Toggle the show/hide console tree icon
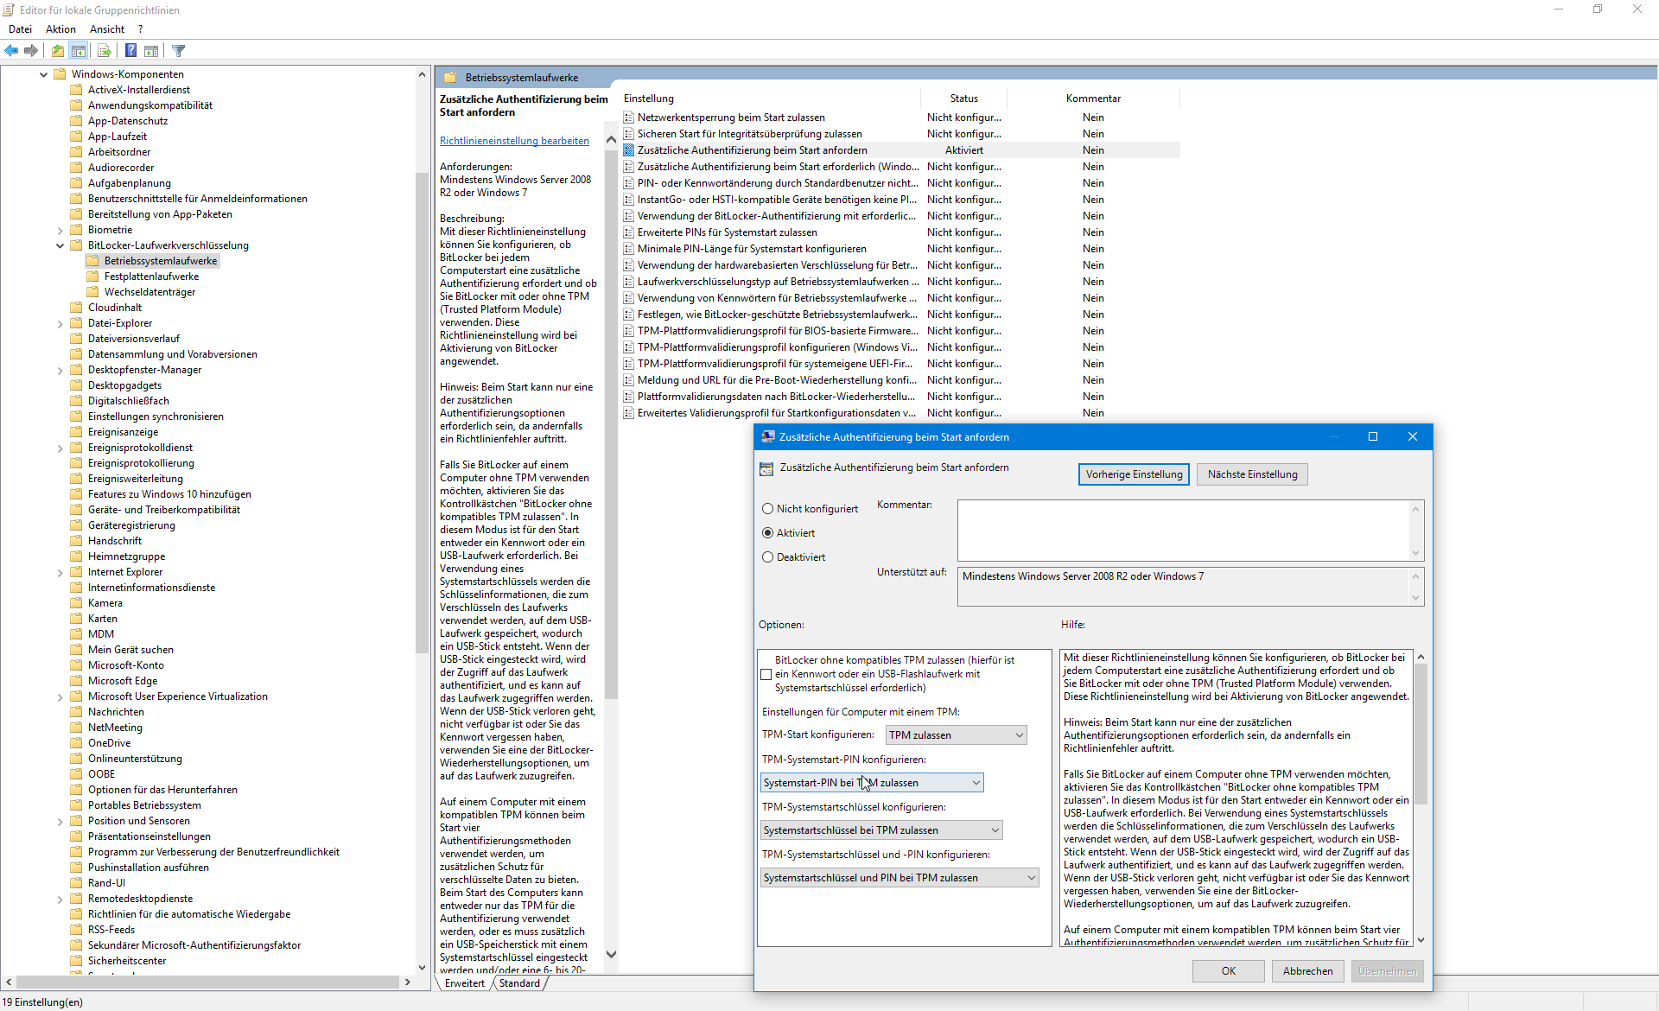The height and width of the screenshot is (1011, 1659). [79, 51]
